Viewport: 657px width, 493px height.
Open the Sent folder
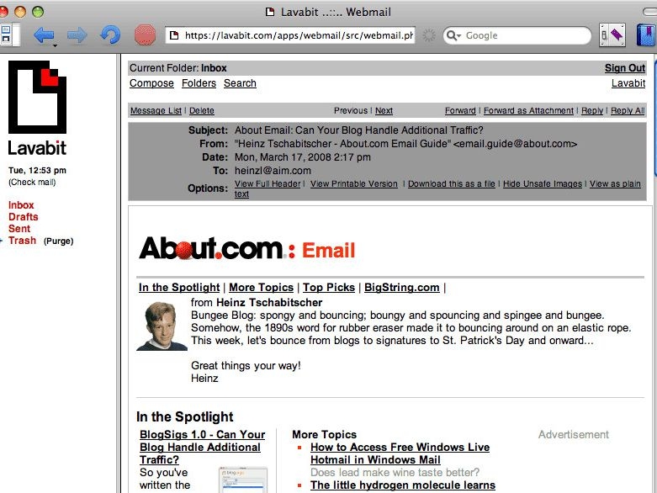[19, 229]
